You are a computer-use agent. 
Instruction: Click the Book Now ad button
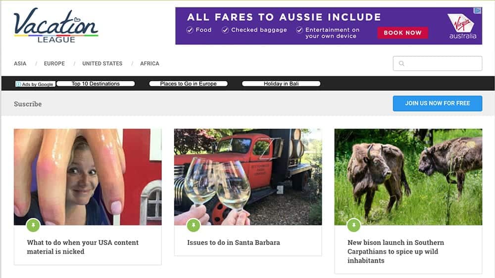click(x=403, y=33)
